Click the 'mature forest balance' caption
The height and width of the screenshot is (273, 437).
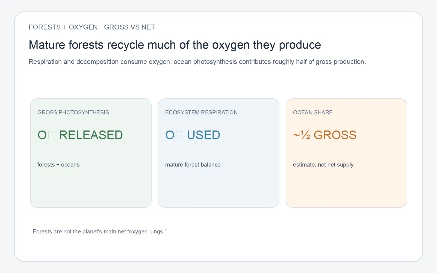pos(193,165)
